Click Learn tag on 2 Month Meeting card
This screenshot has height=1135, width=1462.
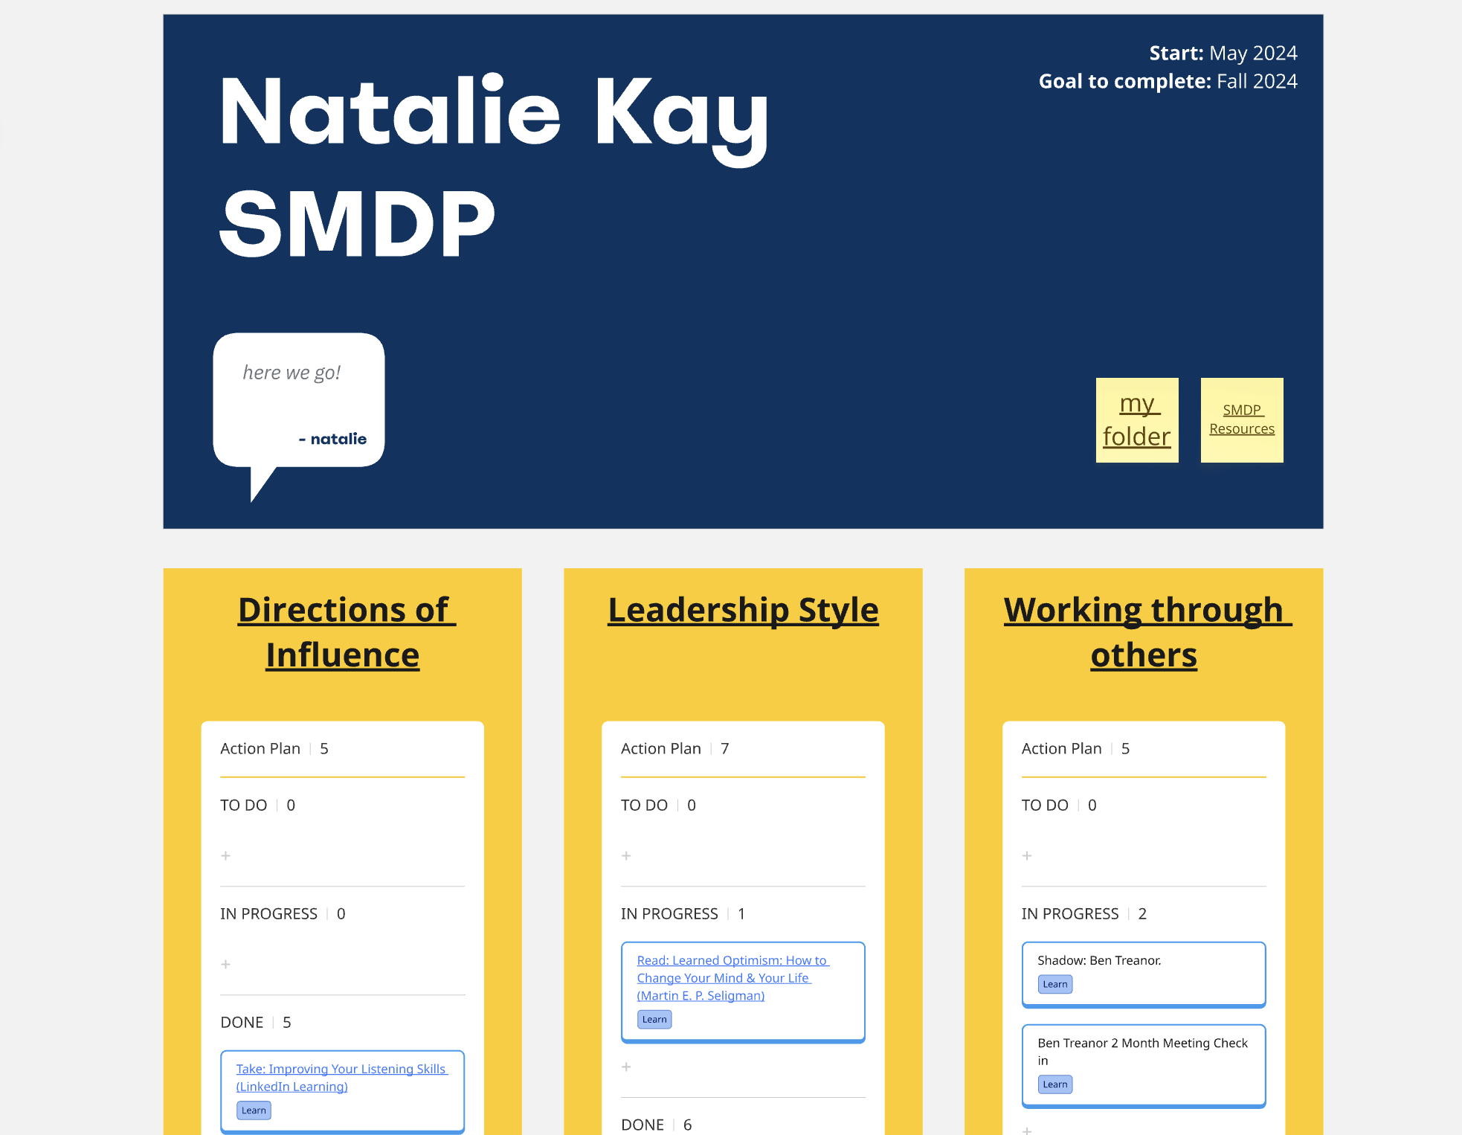(1054, 1084)
